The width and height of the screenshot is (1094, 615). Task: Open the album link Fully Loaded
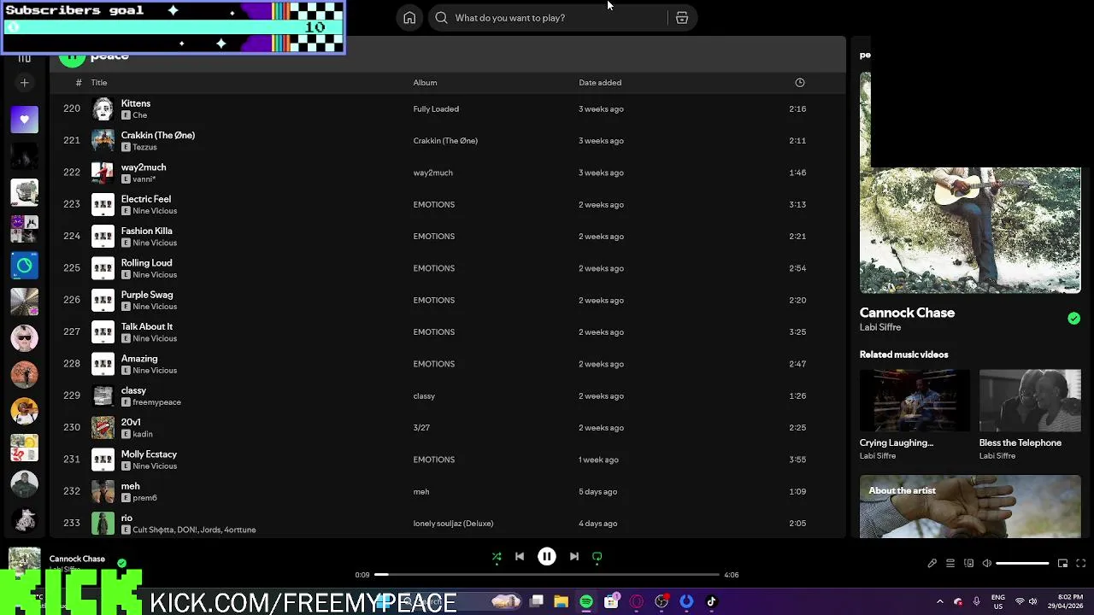[x=436, y=109]
